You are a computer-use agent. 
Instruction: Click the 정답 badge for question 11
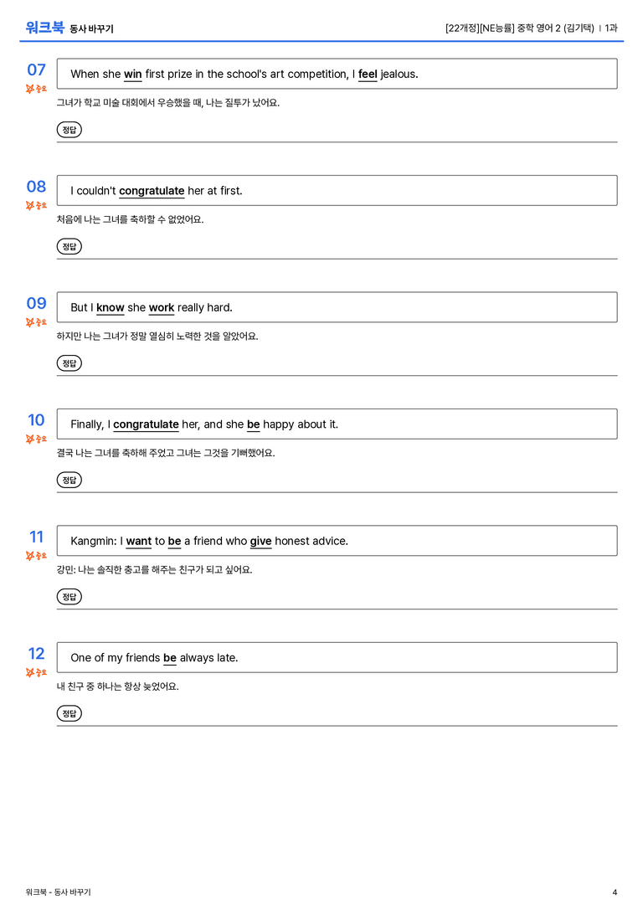tap(69, 597)
